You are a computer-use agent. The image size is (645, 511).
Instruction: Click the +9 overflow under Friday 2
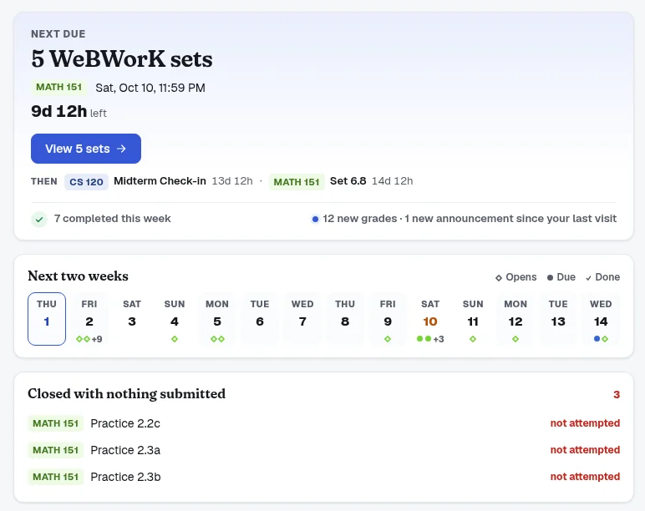97,339
